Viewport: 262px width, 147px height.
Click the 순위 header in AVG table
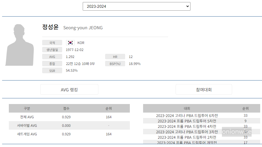(108, 108)
